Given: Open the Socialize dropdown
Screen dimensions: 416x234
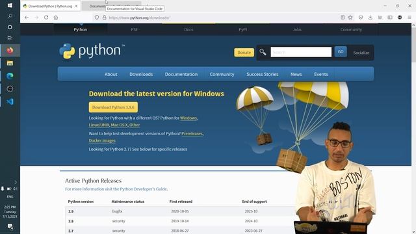Looking at the screenshot, I should 361,53.
